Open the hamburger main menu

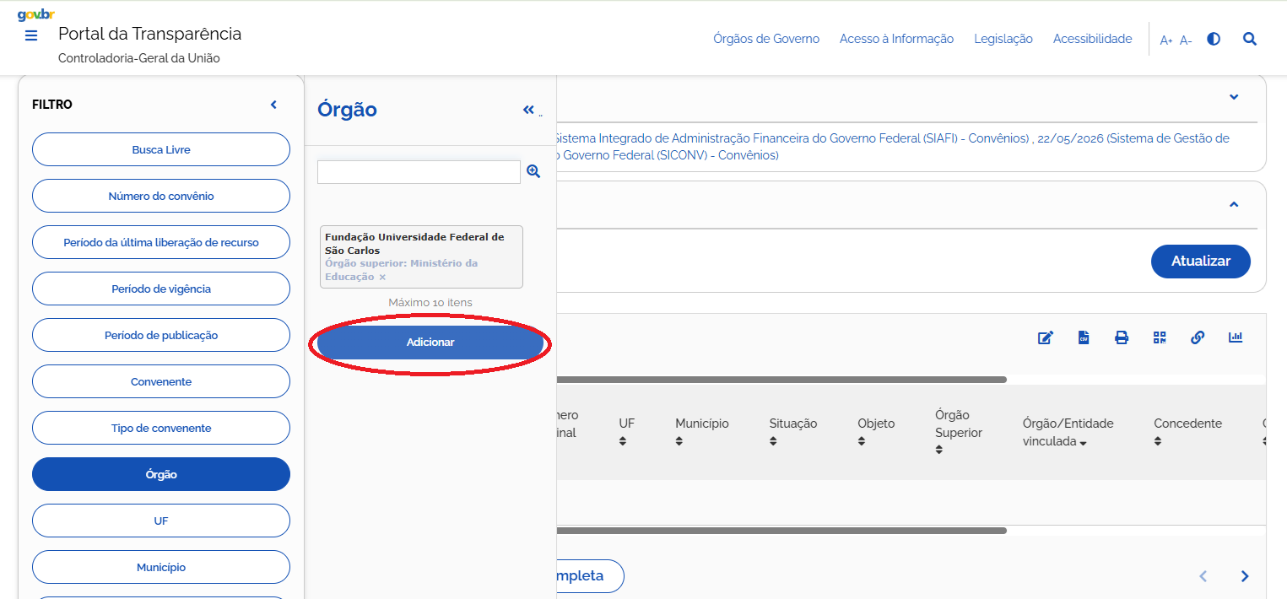click(x=31, y=35)
